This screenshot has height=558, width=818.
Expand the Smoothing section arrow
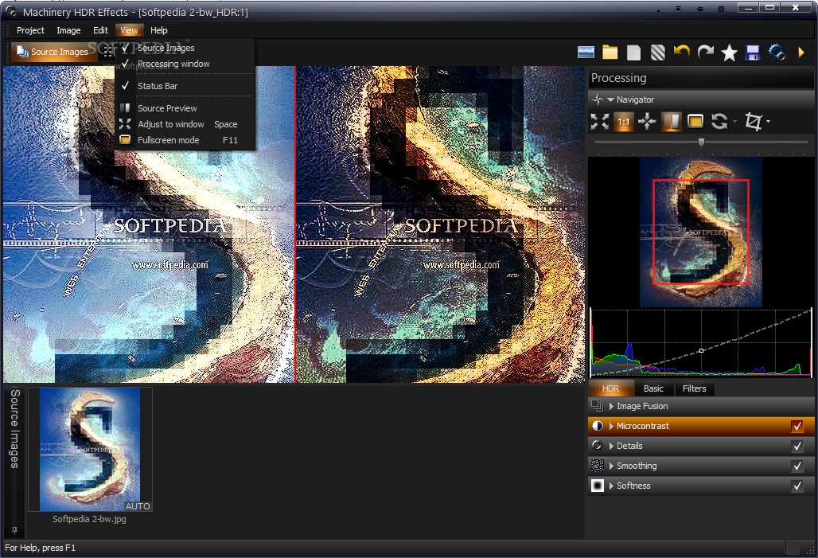click(x=611, y=466)
